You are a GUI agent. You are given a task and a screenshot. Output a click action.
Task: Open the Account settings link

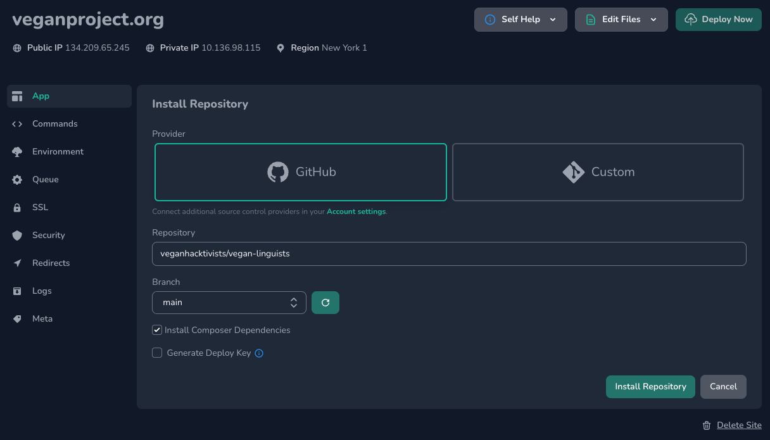pos(356,211)
